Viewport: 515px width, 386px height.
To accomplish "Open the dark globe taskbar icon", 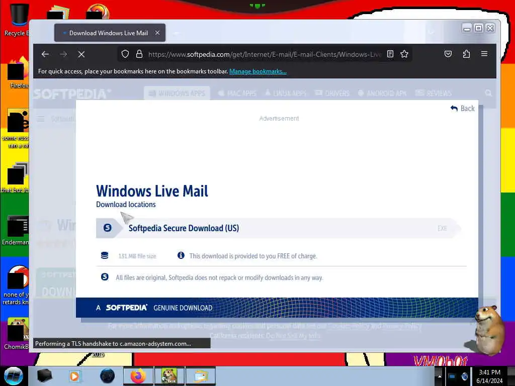I will pos(107,376).
